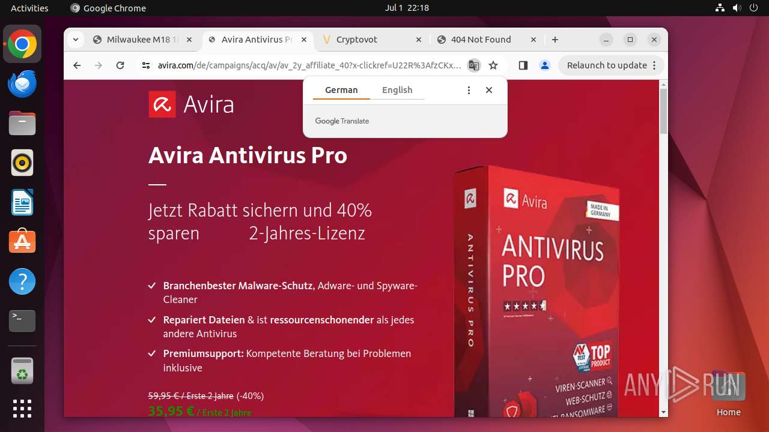Open Ubuntu Software store icon
This screenshot has height=432, width=769.
point(22,242)
